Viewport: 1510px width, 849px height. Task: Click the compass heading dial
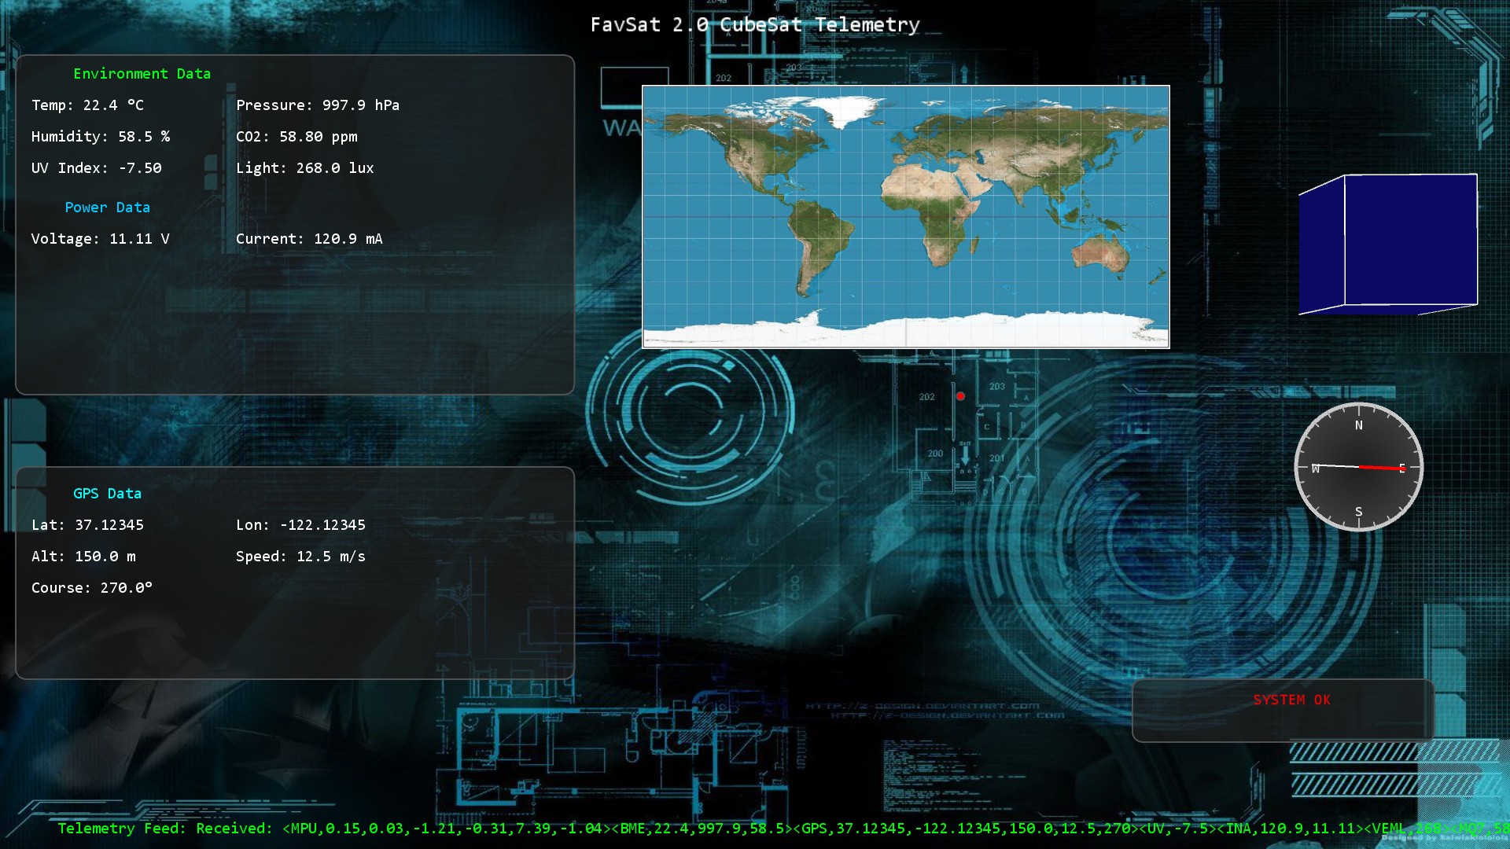[1359, 467]
